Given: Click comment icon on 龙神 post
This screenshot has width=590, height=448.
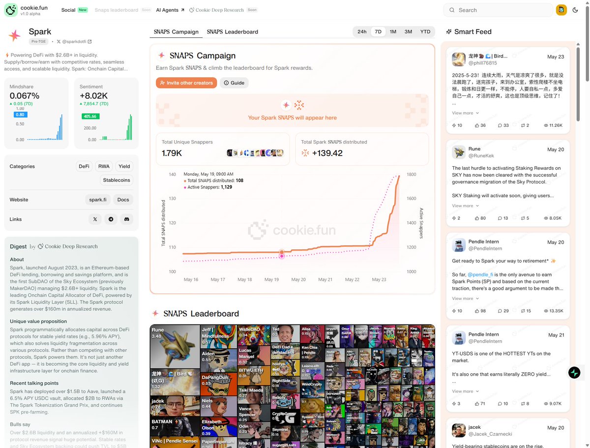Looking at the screenshot, I should pos(500,125).
